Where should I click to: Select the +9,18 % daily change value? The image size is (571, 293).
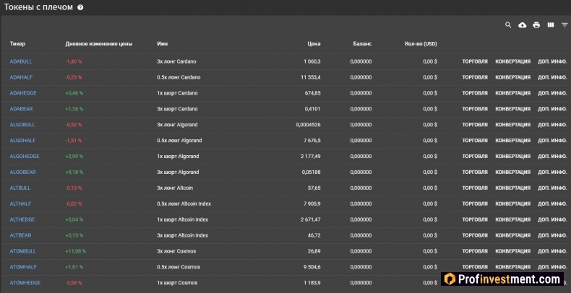pos(74,172)
